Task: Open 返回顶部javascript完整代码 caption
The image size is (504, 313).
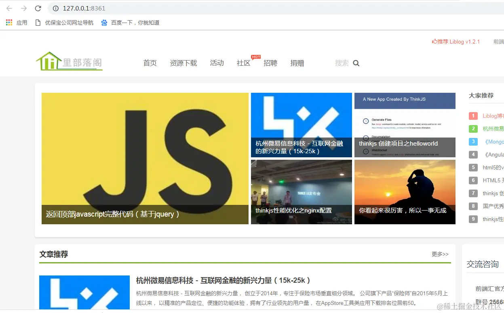Action: click(x=113, y=214)
